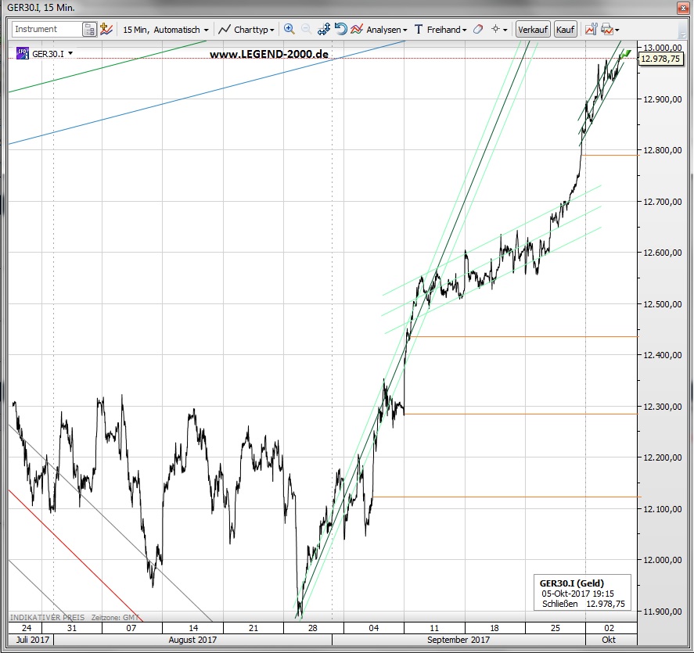
Task: Click the 12.000,00 price axis label
Action: pyautogui.click(x=662, y=560)
